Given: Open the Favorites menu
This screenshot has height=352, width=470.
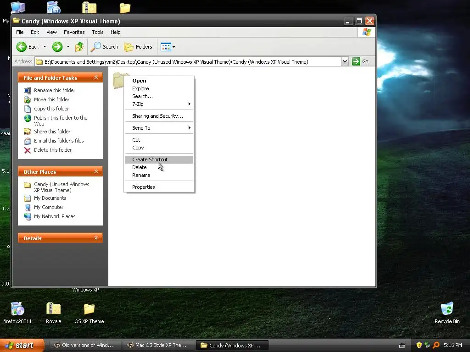Looking at the screenshot, I should [74, 32].
